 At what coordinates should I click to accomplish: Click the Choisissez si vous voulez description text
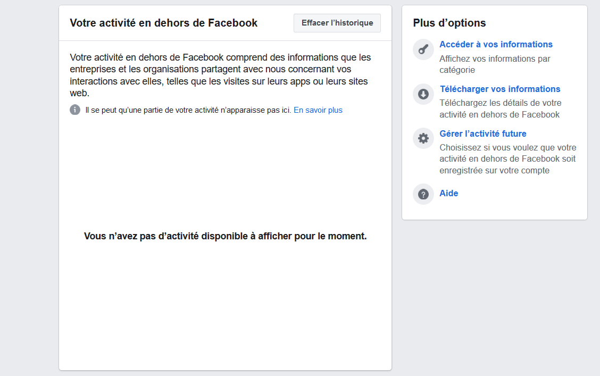click(507, 159)
